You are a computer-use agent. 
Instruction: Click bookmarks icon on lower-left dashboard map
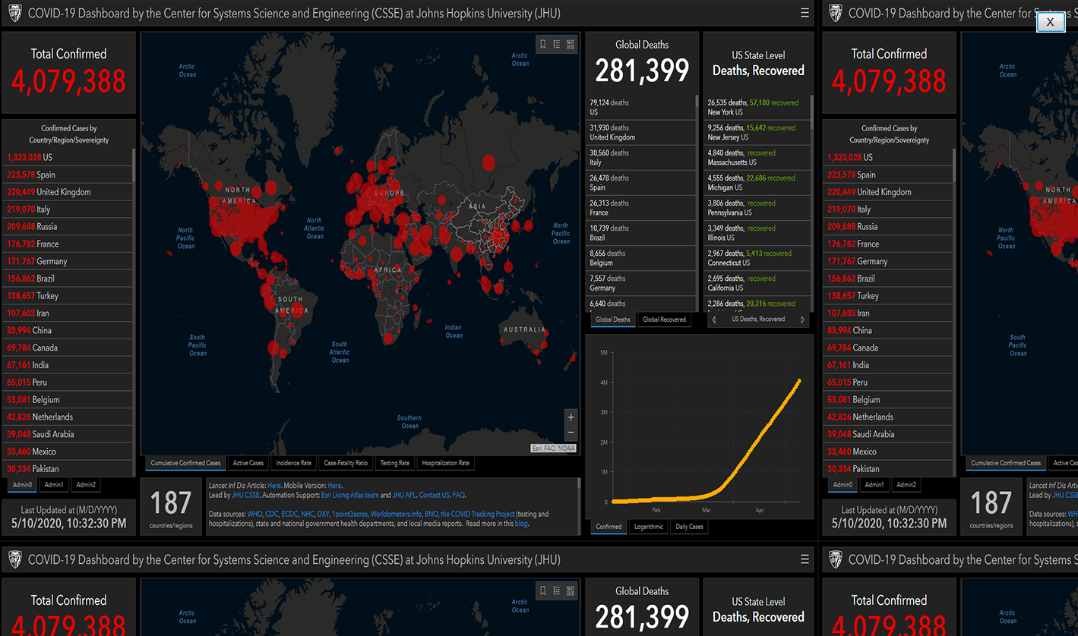point(542,591)
